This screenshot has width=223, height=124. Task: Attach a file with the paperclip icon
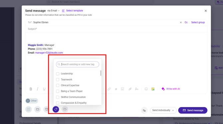click(x=130, y=89)
